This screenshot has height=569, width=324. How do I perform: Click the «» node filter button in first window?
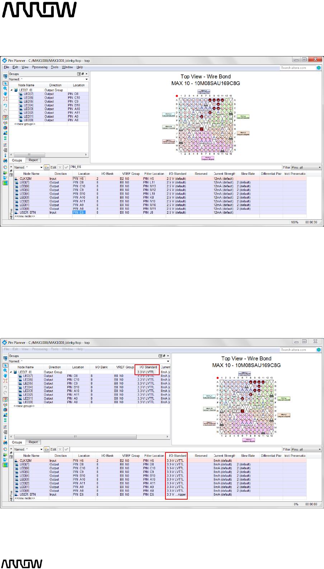click(x=47, y=167)
